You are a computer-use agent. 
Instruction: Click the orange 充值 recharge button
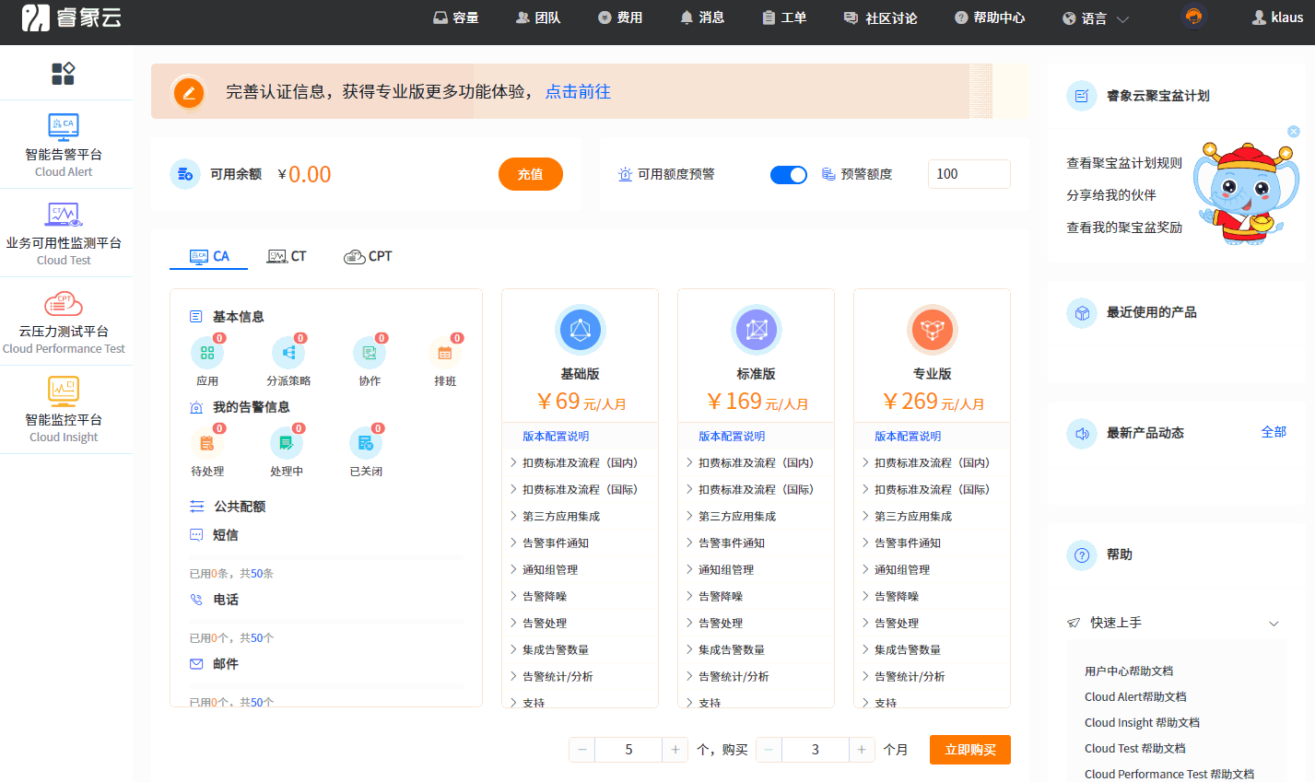(x=530, y=174)
